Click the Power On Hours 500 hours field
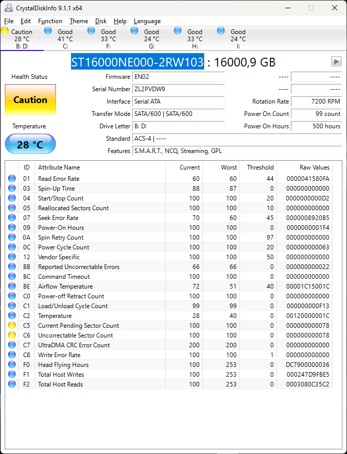The height and width of the screenshot is (454, 347). coord(316,126)
